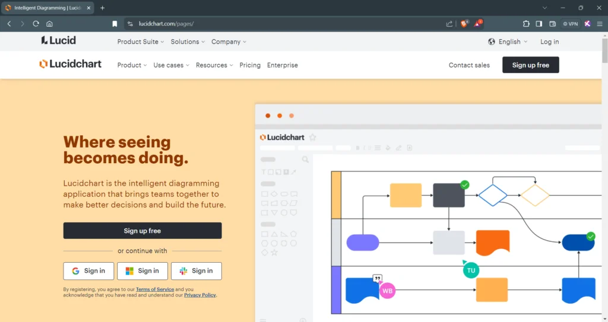Click the orange document shape in diagram
The image size is (608, 322).
[x=492, y=243]
